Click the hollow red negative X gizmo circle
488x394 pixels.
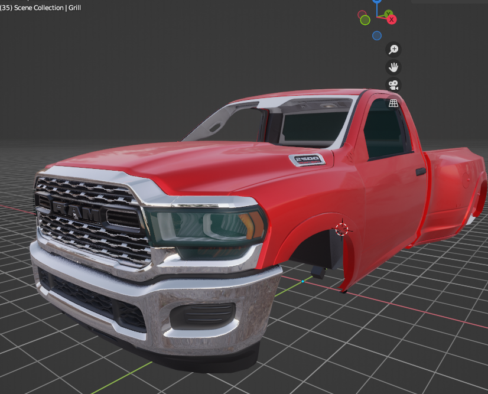[x=362, y=14]
